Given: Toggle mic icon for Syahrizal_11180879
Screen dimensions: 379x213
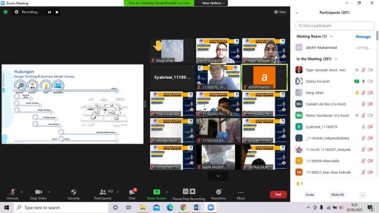Looking at the screenshot, I should [x=363, y=127].
